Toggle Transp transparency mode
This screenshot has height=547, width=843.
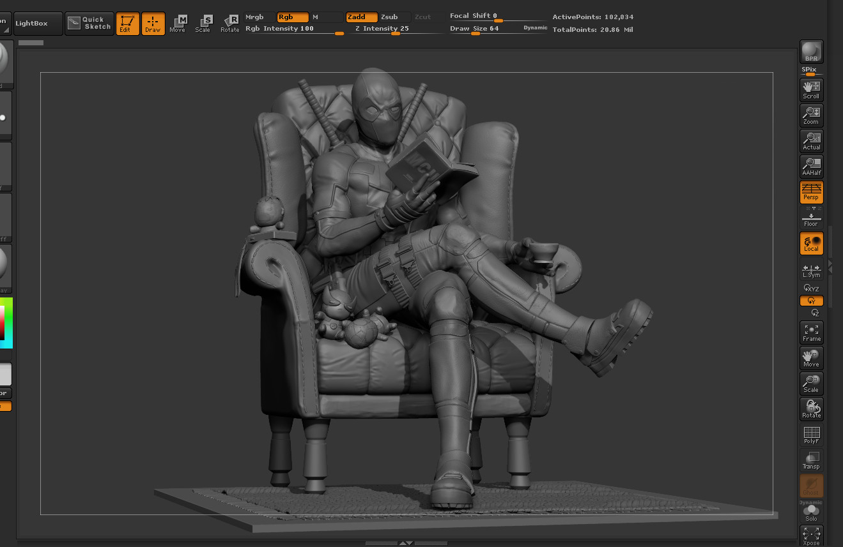coord(811,460)
